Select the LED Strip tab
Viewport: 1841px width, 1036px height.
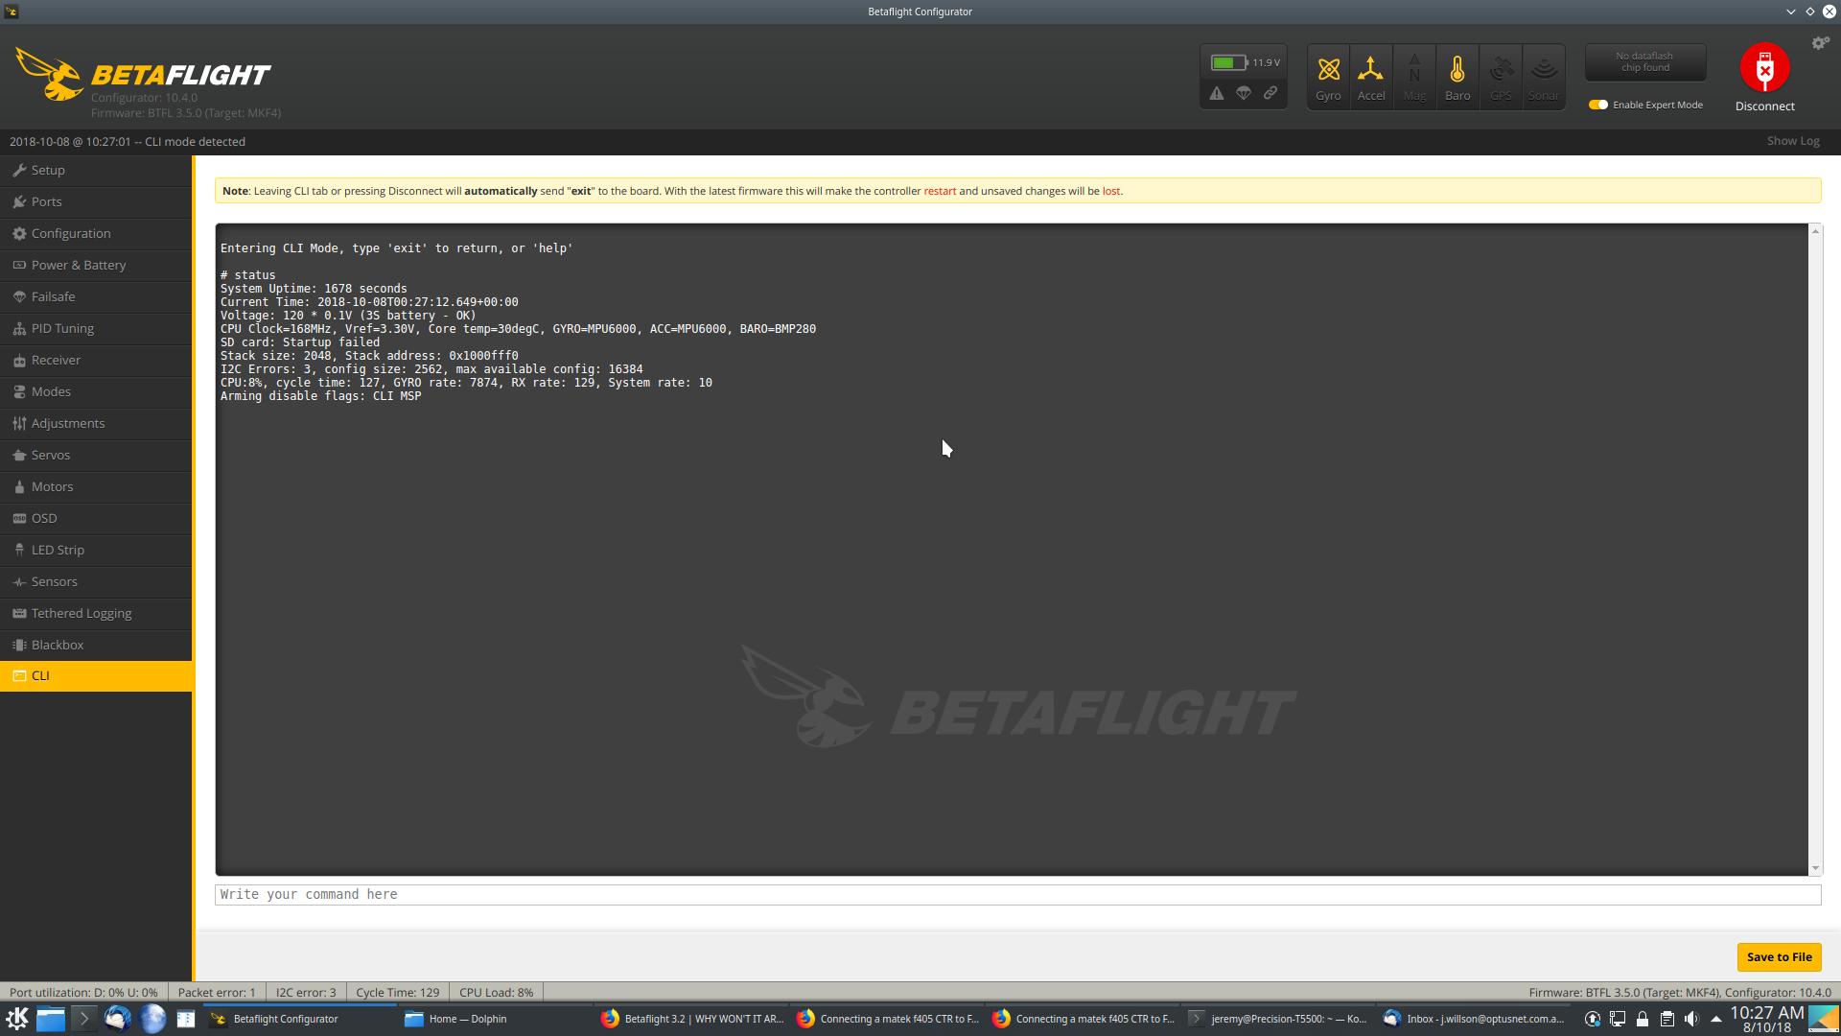[x=96, y=550]
